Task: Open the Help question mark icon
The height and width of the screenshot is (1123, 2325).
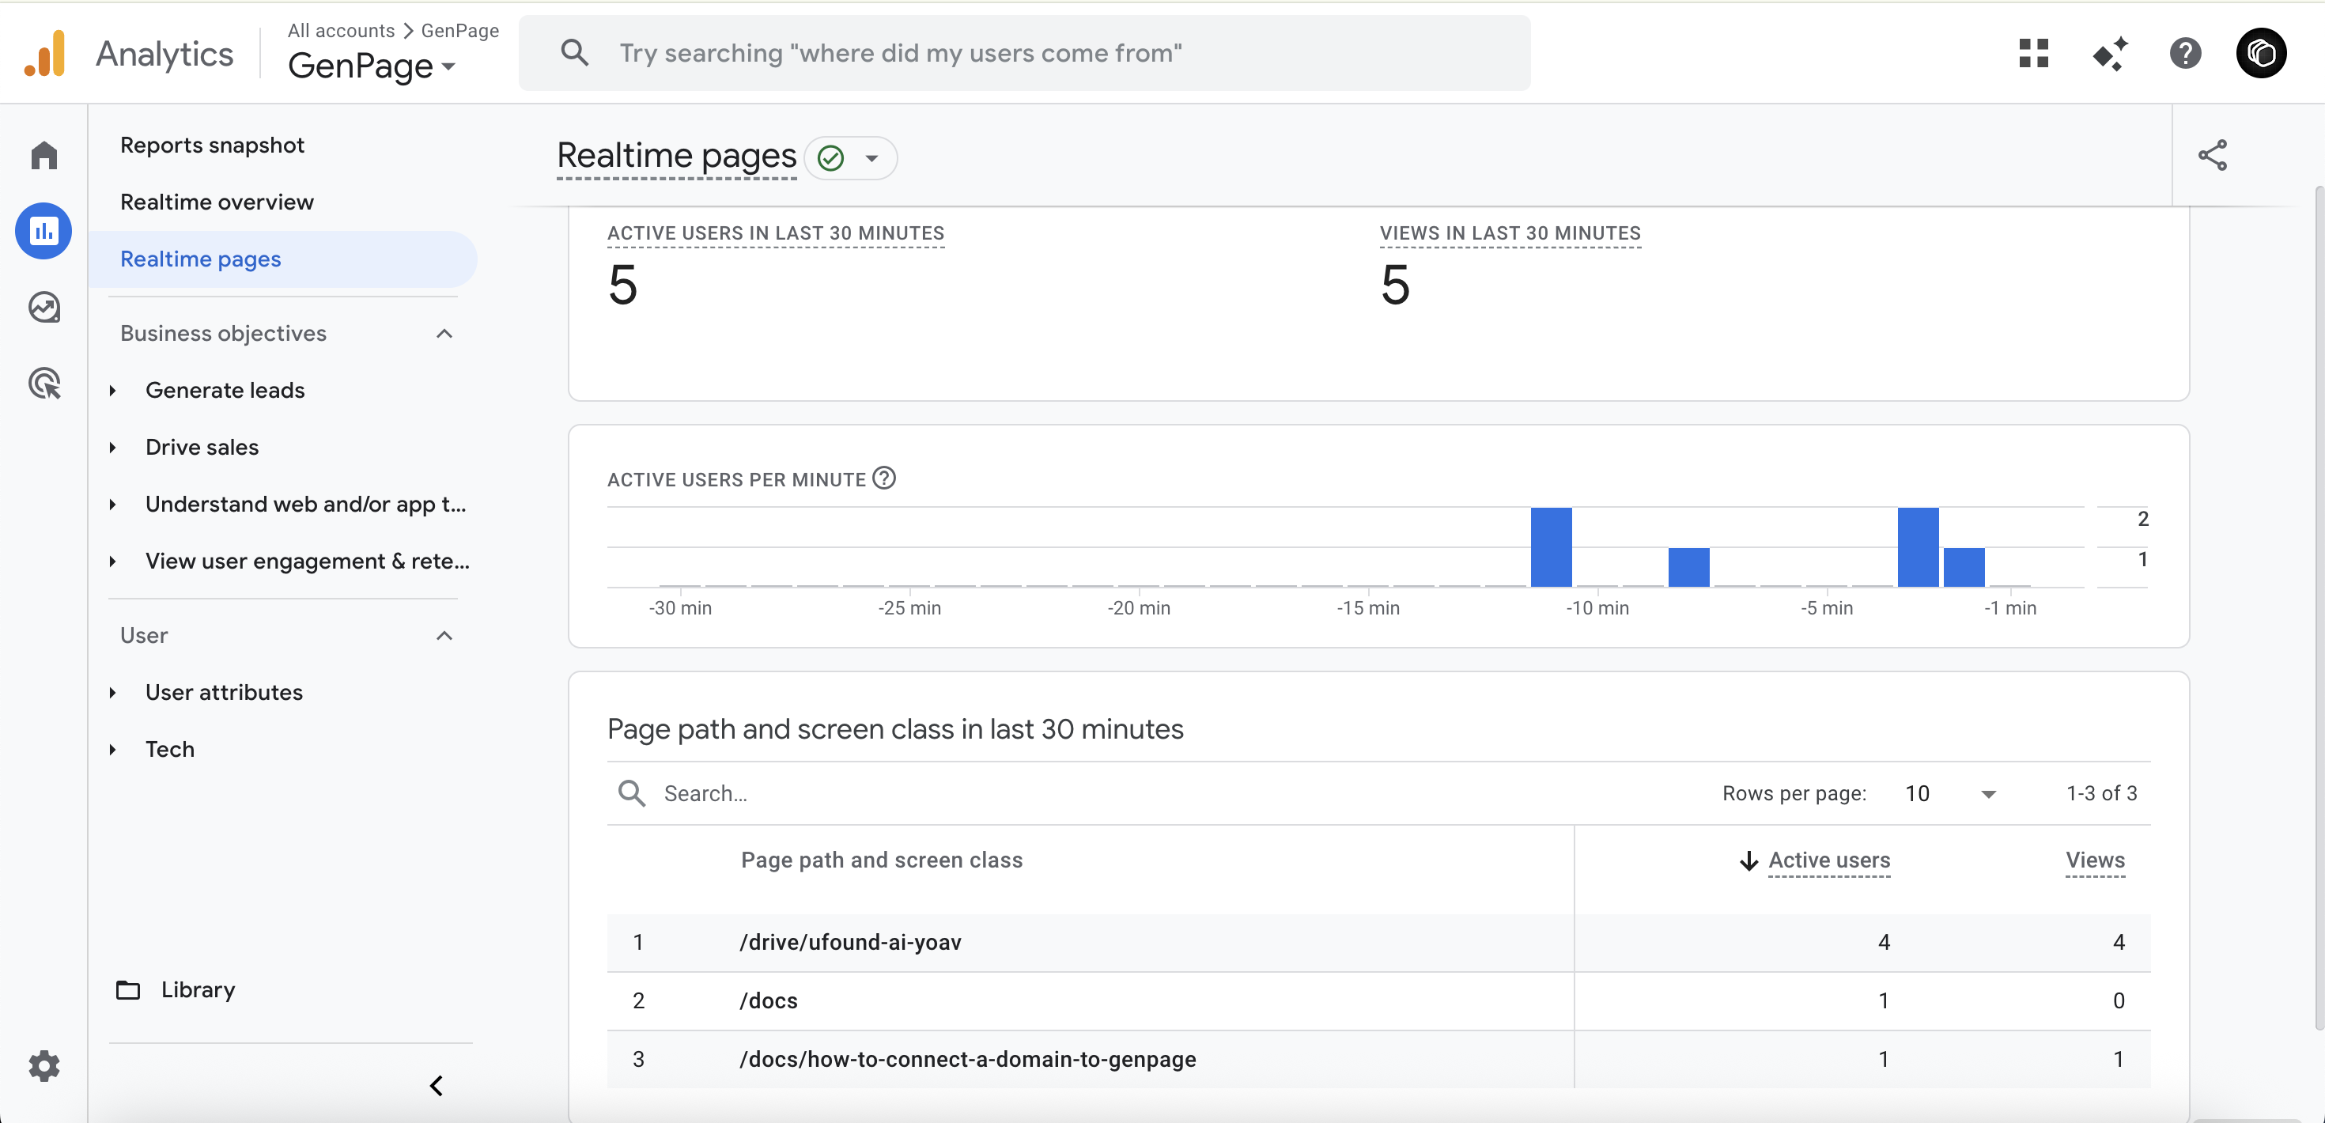Action: (2185, 53)
